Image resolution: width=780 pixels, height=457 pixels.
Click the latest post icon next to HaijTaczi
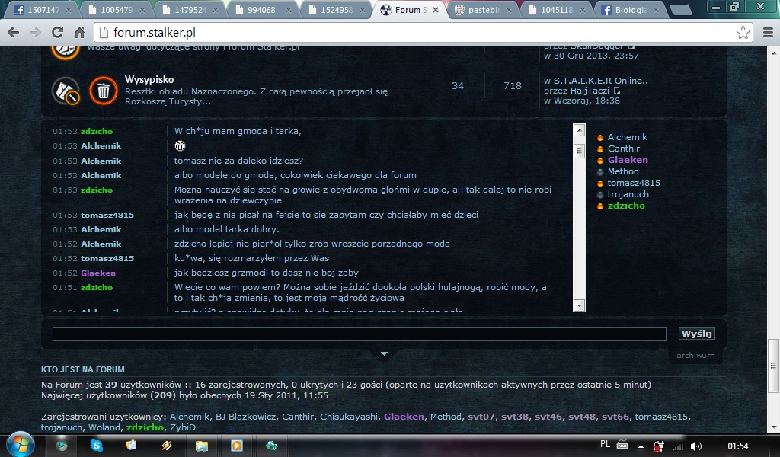coord(617,91)
